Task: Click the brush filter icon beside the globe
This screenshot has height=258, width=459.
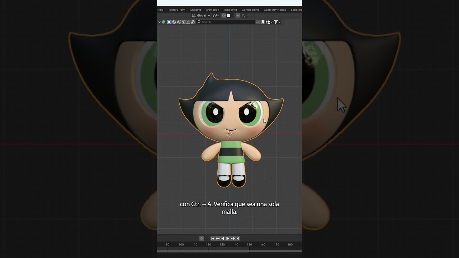Action: tap(188, 22)
